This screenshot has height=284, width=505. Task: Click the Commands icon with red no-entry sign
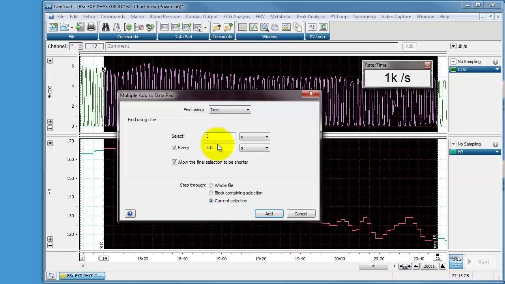point(139,27)
